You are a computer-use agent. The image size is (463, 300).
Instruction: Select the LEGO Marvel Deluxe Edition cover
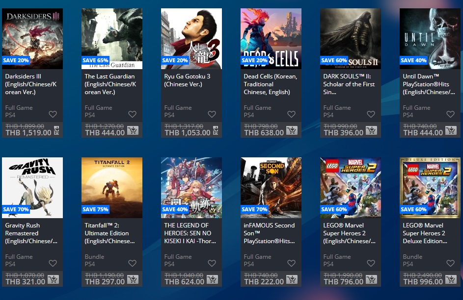click(x=430, y=188)
